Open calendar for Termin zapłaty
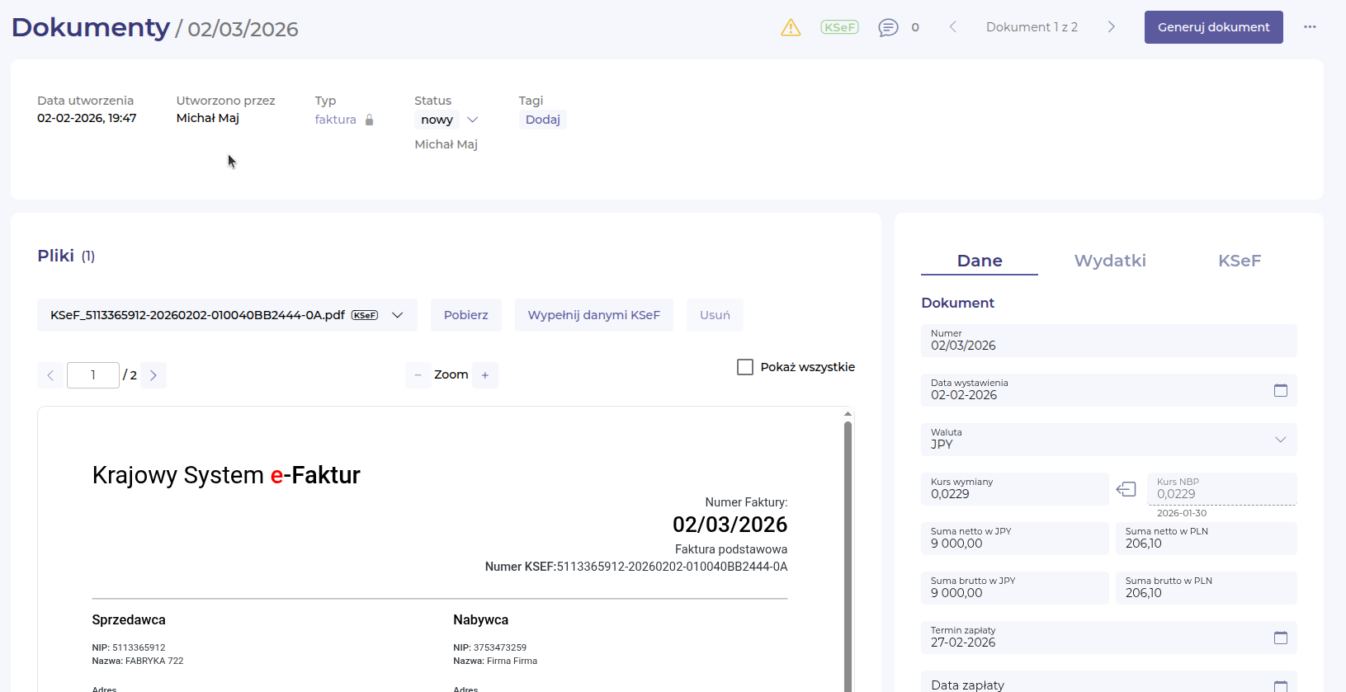Screen dimensions: 1346x692 click(x=1281, y=638)
